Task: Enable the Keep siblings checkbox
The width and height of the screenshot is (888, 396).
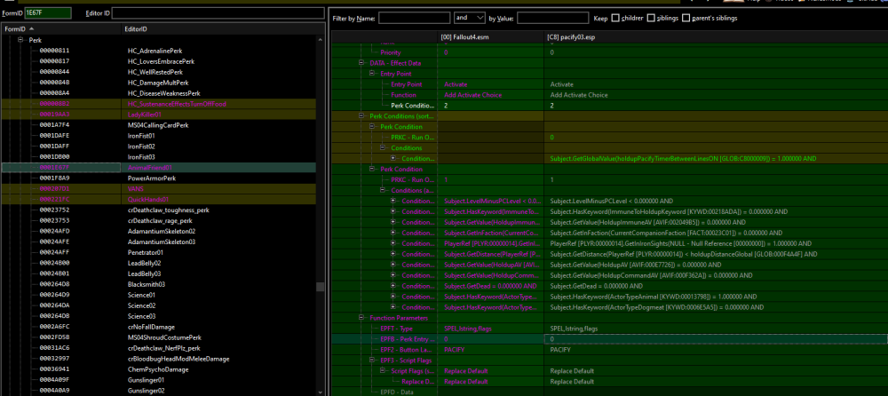Action: [x=651, y=18]
